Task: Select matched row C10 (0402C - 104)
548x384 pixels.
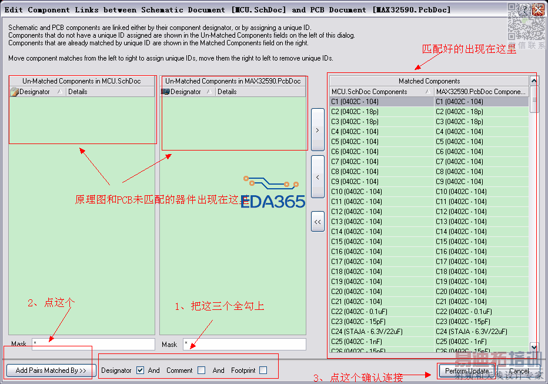Action: pos(429,192)
